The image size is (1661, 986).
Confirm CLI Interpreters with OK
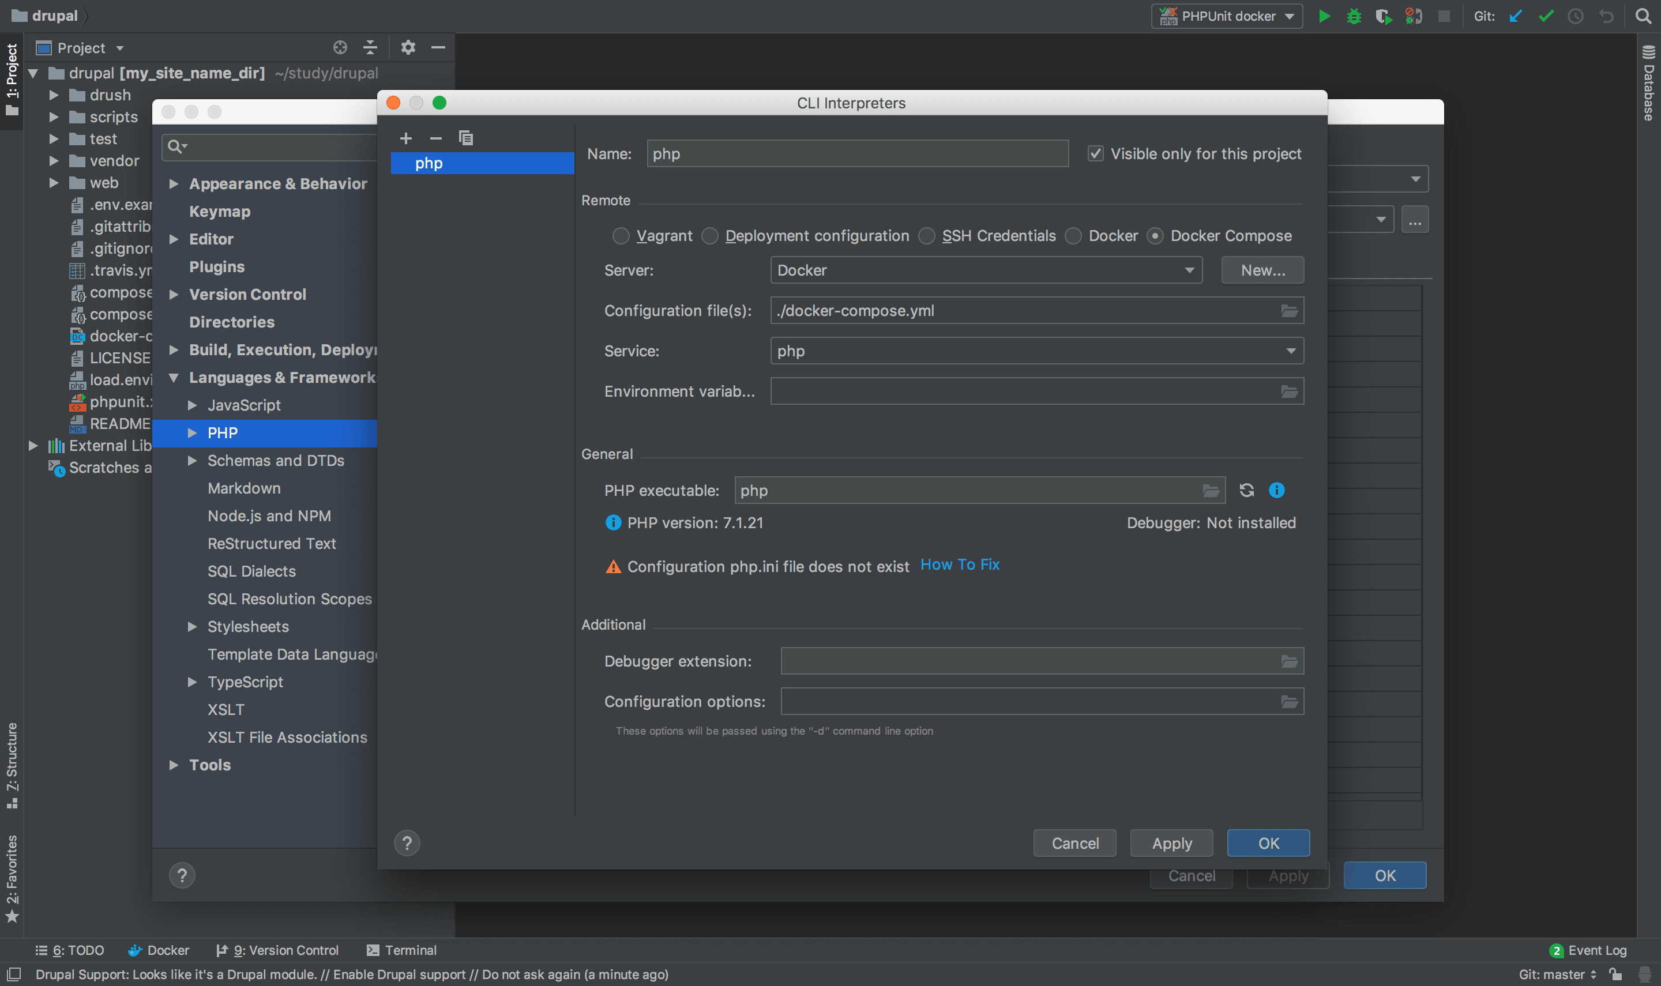point(1268,843)
